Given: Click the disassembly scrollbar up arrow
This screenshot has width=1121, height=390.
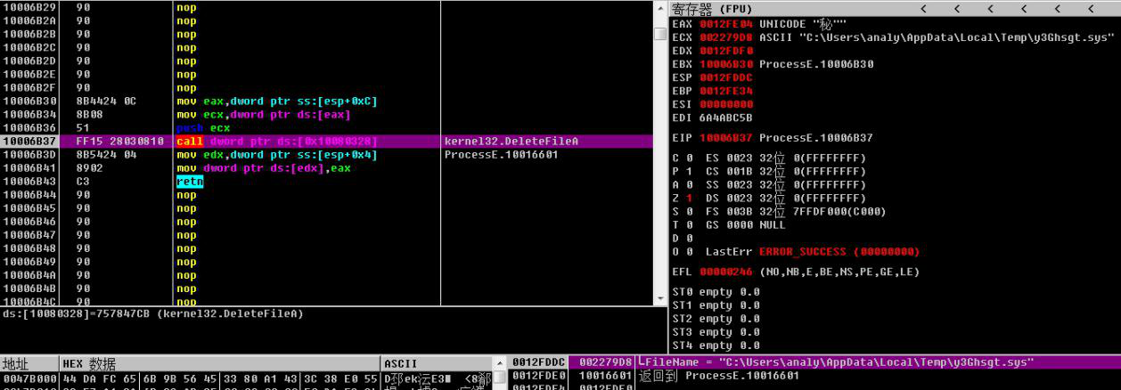Looking at the screenshot, I should pyautogui.click(x=660, y=8).
